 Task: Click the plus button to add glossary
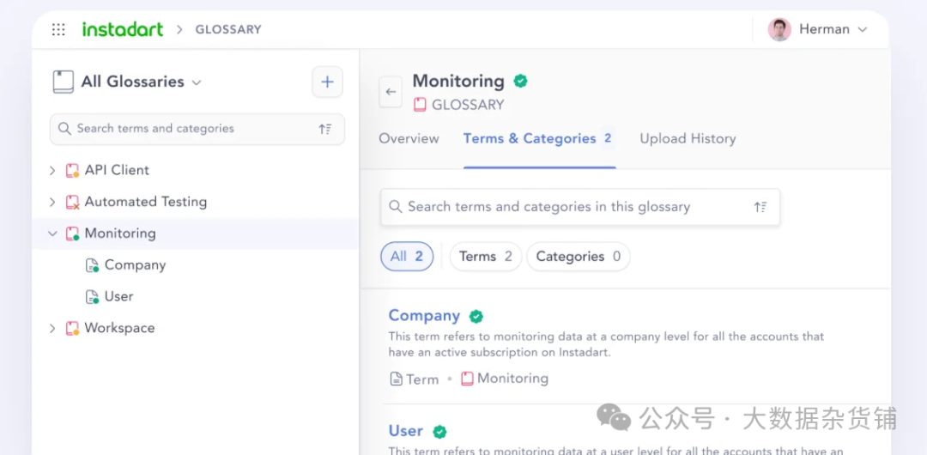[x=327, y=82]
